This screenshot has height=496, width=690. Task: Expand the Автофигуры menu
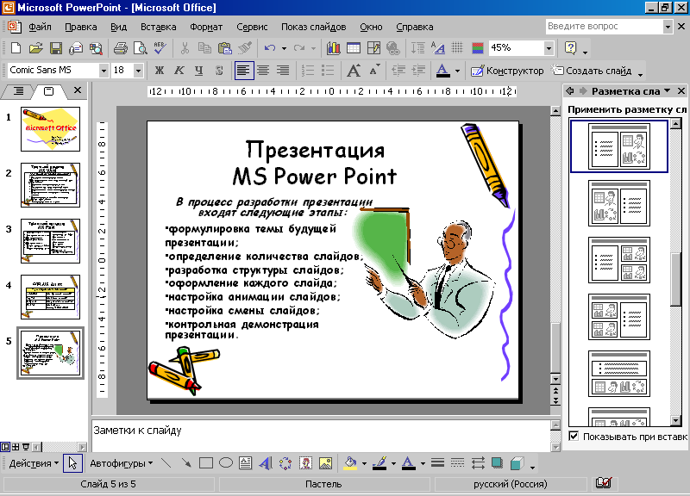tap(122, 463)
